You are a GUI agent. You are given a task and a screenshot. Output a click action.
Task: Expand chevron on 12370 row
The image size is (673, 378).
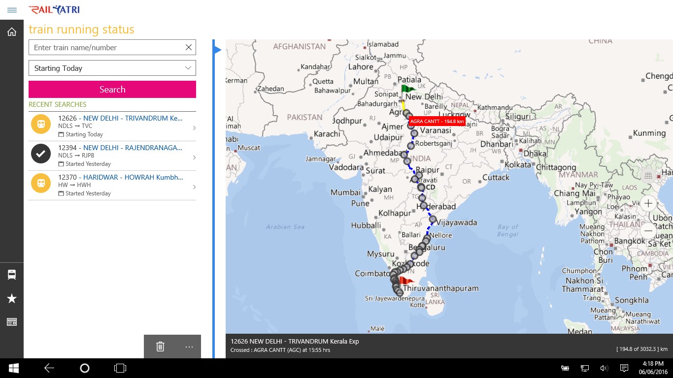[194, 187]
